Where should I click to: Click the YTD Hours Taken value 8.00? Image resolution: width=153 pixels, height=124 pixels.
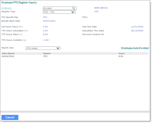tap(45, 34)
